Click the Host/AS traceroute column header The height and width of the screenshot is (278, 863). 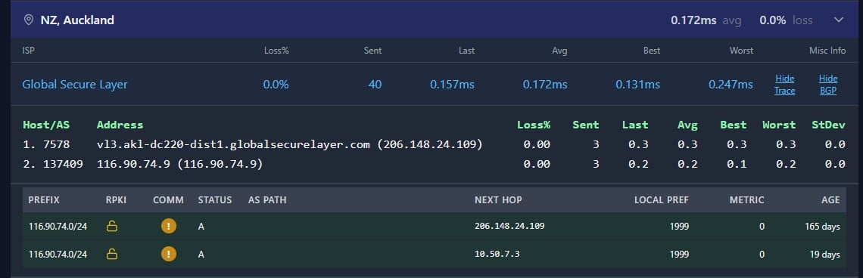[x=46, y=125]
